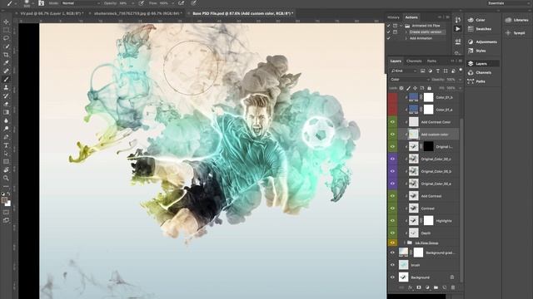The height and width of the screenshot is (299, 533).
Task: Click the Create new layer icon
Action: [x=445, y=287]
